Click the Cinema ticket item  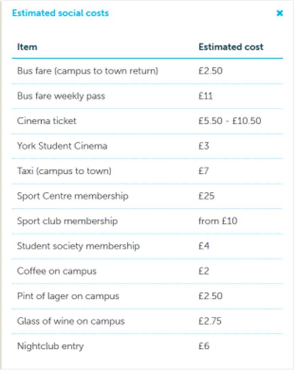pyautogui.click(x=47, y=121)
